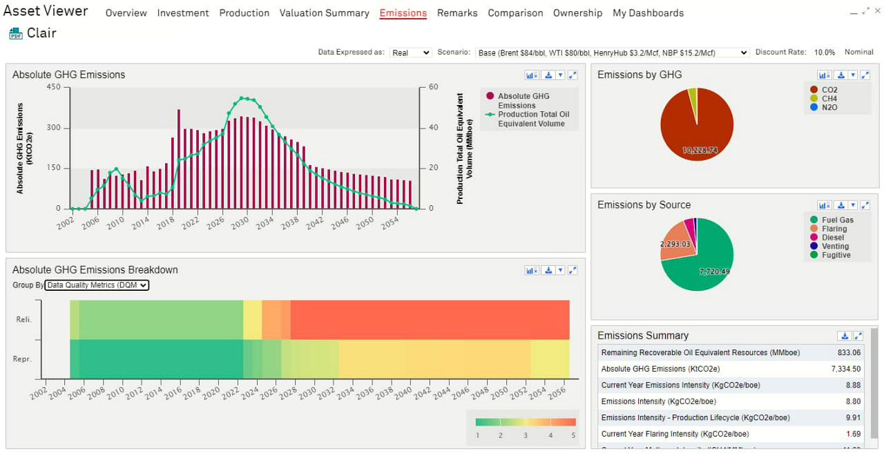Expand the Emissions Breakdown panel to fullscreen
This screenshot has width=884, height=456.
573,270
